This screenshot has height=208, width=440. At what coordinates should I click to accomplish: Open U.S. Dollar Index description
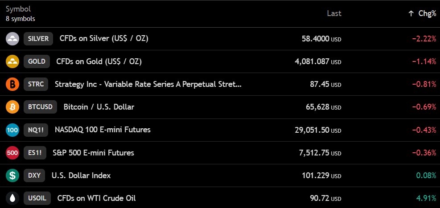tap(81, 175)
